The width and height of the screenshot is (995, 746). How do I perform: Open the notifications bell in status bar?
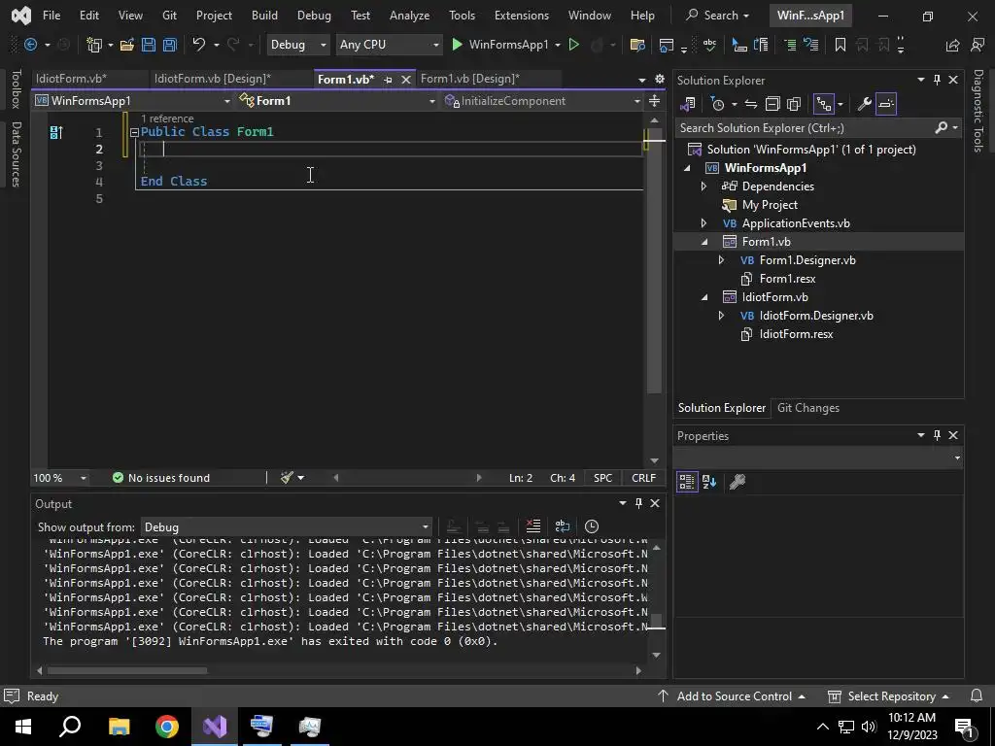(978, 695)
